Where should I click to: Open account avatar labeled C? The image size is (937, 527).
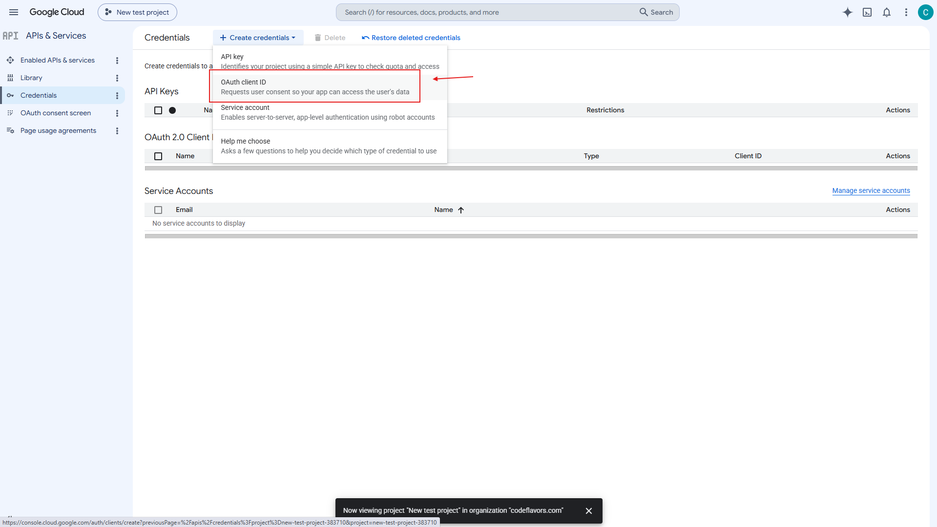925,12
